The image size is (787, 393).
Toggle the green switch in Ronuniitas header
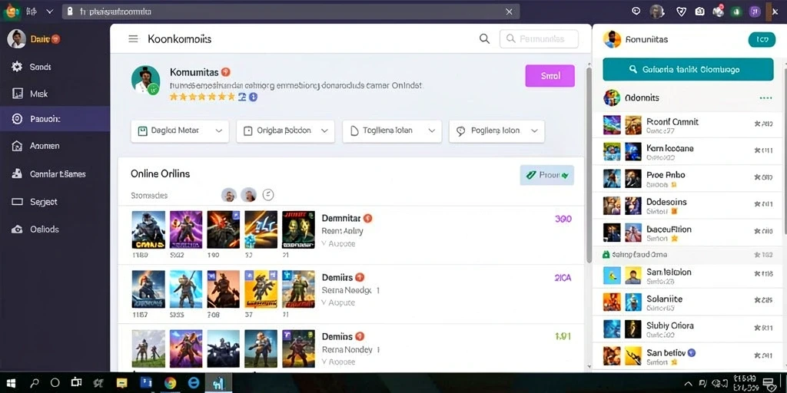tap(762, 40)
